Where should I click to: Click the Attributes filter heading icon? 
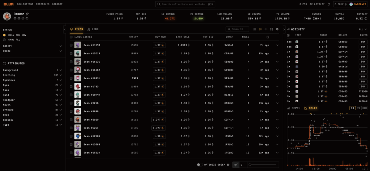pos(4,63)
